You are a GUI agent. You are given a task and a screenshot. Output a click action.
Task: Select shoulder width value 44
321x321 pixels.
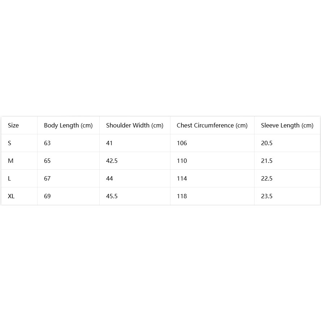(109, 178)
